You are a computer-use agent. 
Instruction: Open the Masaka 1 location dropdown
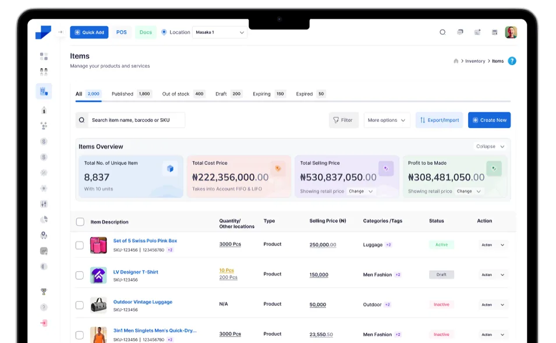pyautogui.click(x=219, y=32)
